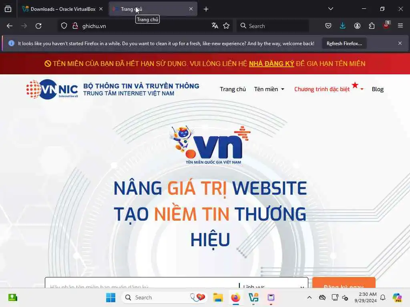Image resolution: width=410 pixels, height=307 pixels.
Task: Click the taskbar Search box
Action: pyautogui.click(x=164, y=297)
